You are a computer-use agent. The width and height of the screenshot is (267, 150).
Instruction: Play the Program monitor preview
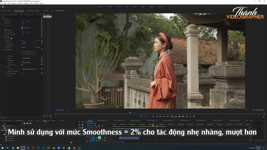[160, 117]
